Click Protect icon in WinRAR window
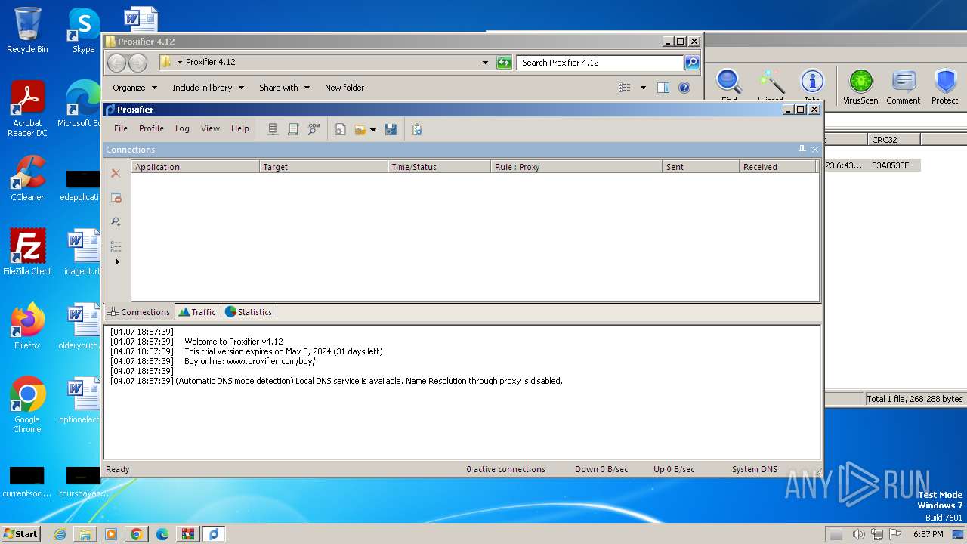Screen dimensions: 967x544 [944, 86]
